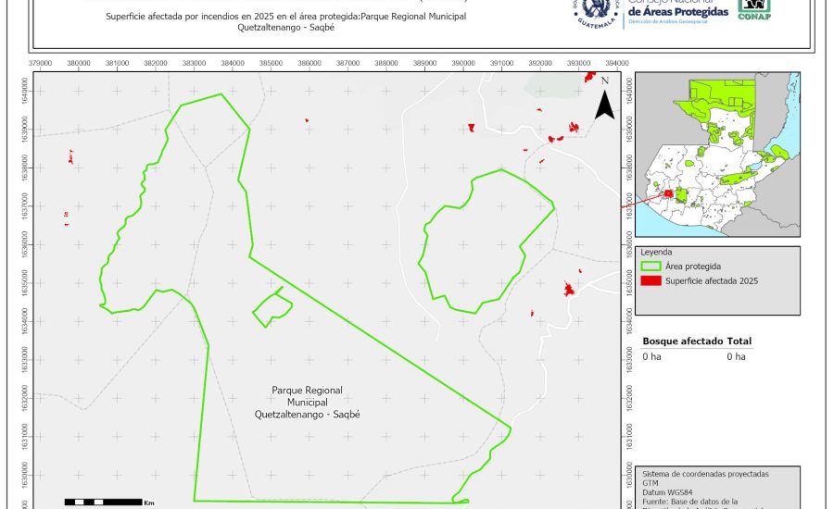Click the 0 ha value under Total

pos(736,356)
